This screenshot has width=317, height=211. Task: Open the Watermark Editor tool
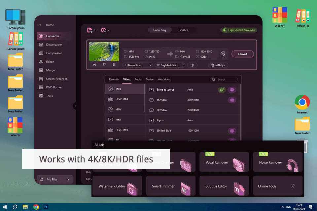(117, 186)
